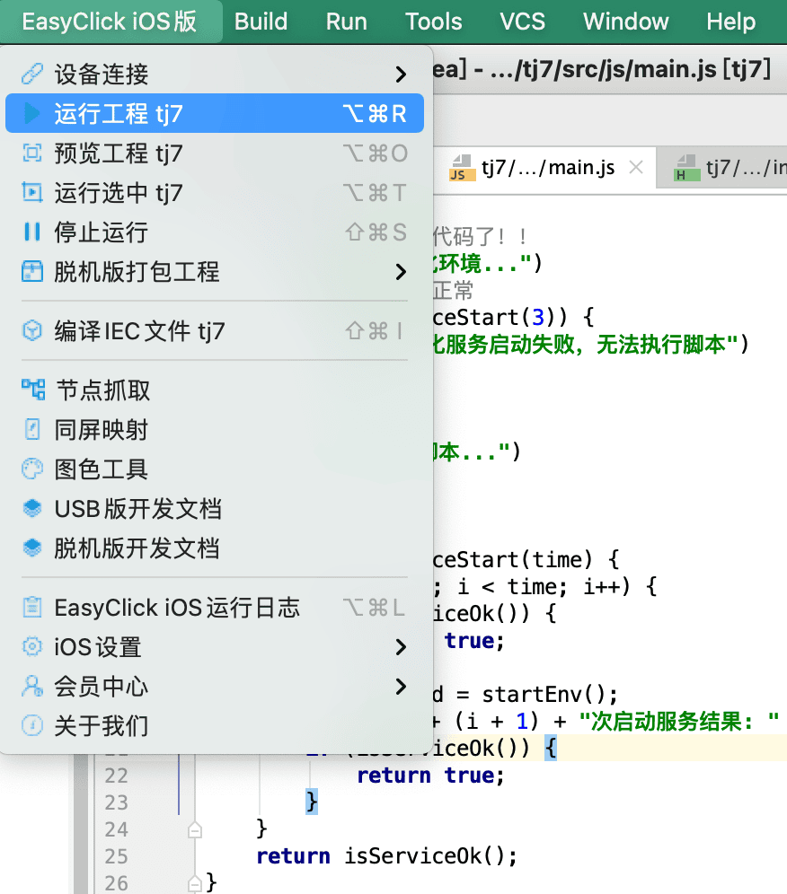The width and height of the screenshot is (787, 894).
Task: Click the user icon beside 会员中心
Action: click(32, 687)
